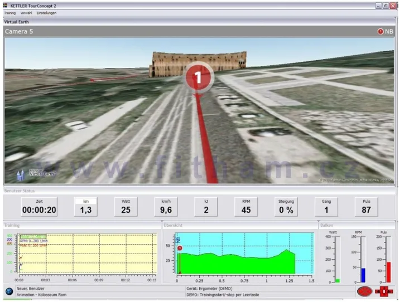Click the blue RPM bar gauge
This screenshot has height=302, width=399.
click(363, 275)
